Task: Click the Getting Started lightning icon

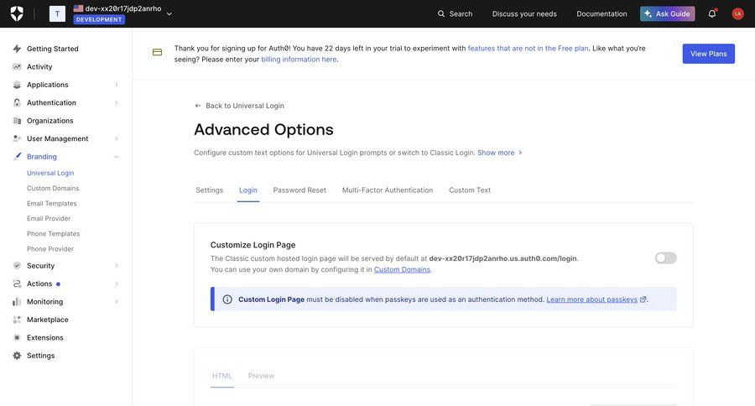Action: click(x=17, y=49)
